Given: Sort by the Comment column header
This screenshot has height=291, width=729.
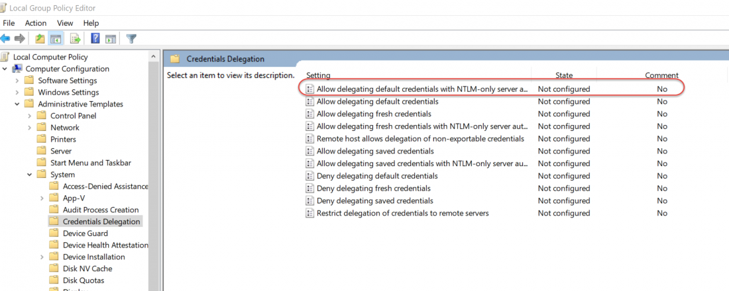Looking at the screenshot, I should pyautogui.click(x=661, y=75).
